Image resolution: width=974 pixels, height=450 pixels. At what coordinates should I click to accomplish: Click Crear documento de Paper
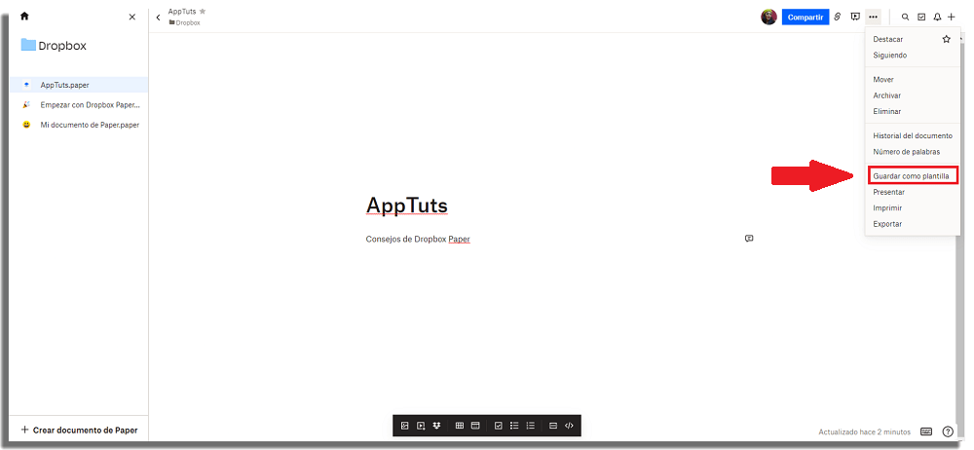pos(79,431)
